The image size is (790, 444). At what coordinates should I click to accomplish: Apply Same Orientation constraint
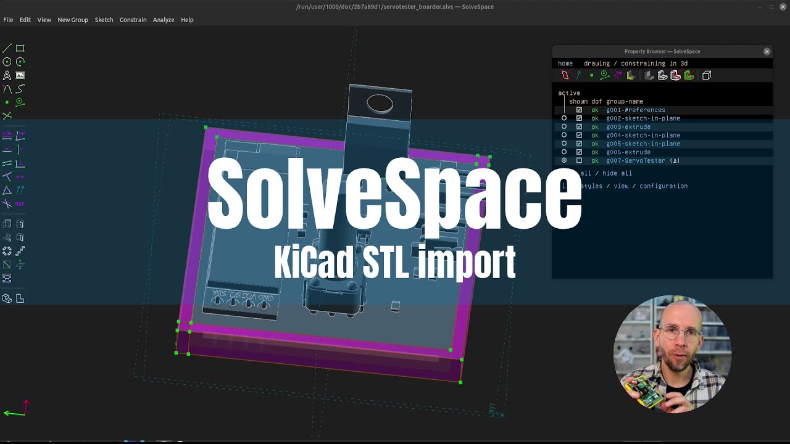click(x=20, y=191)
